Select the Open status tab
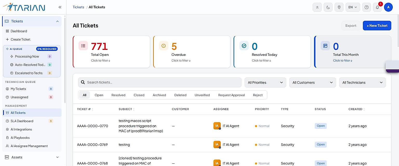The width and height of the screenshot is (399, 166). tap(99, 95)
